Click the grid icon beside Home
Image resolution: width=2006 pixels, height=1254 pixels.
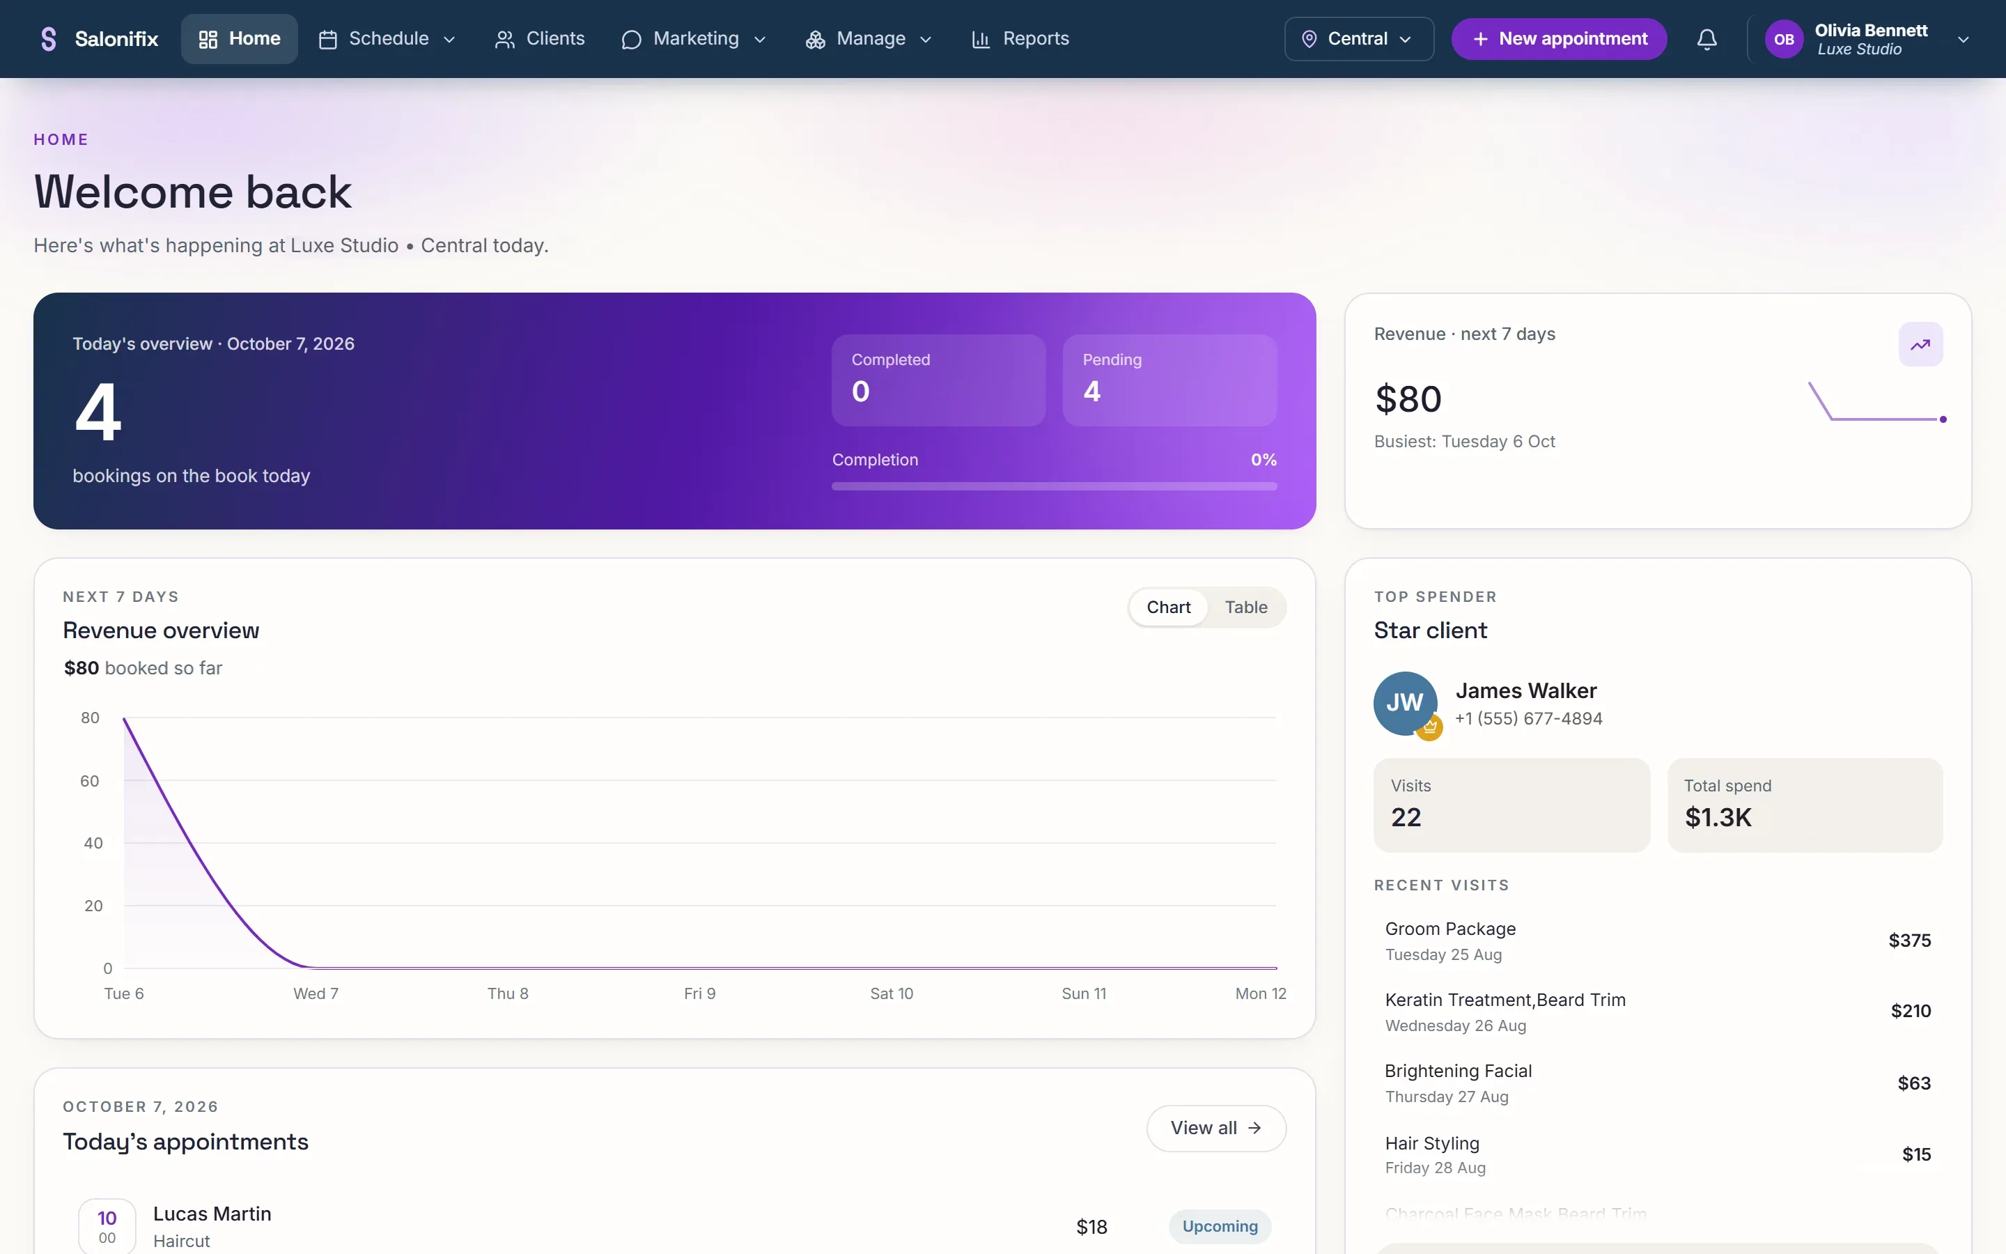point(208,39)
